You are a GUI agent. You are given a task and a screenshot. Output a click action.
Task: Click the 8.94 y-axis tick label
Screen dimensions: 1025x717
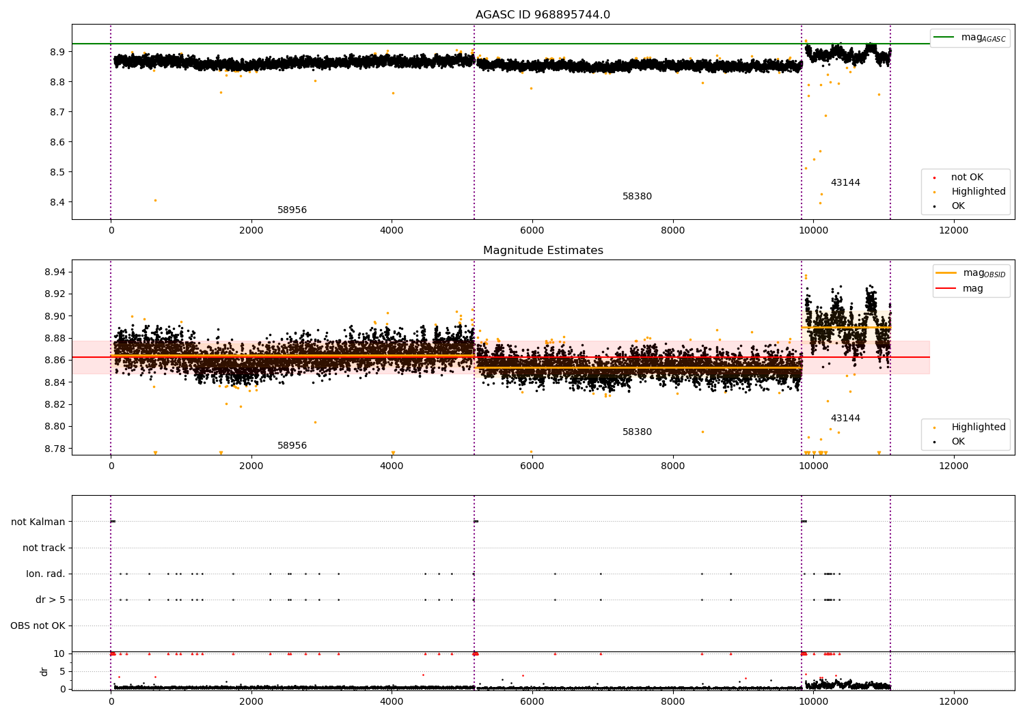tap(54, 272)
